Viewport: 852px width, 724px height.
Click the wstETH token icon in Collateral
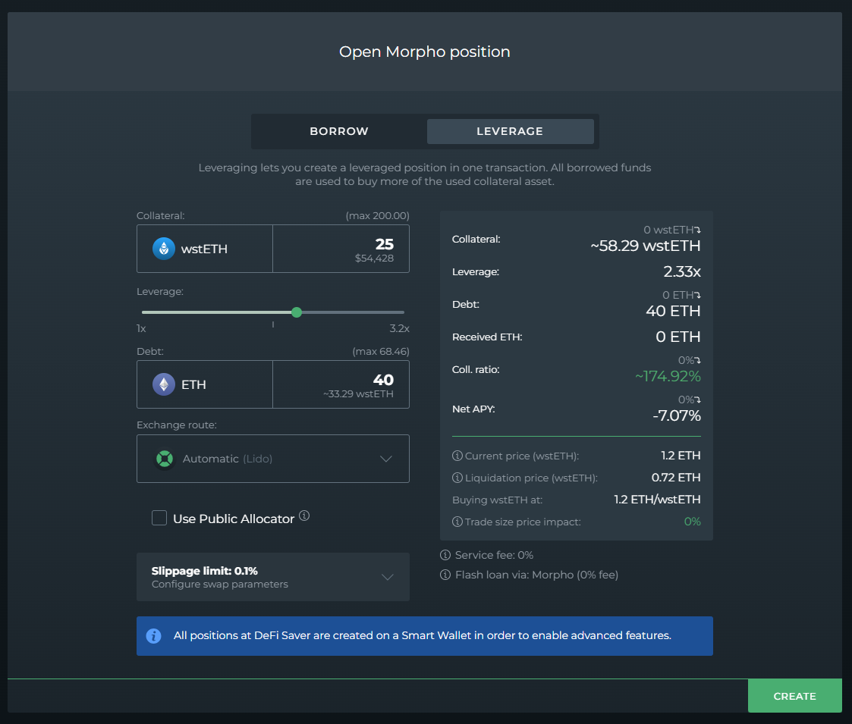pos(164,249)
